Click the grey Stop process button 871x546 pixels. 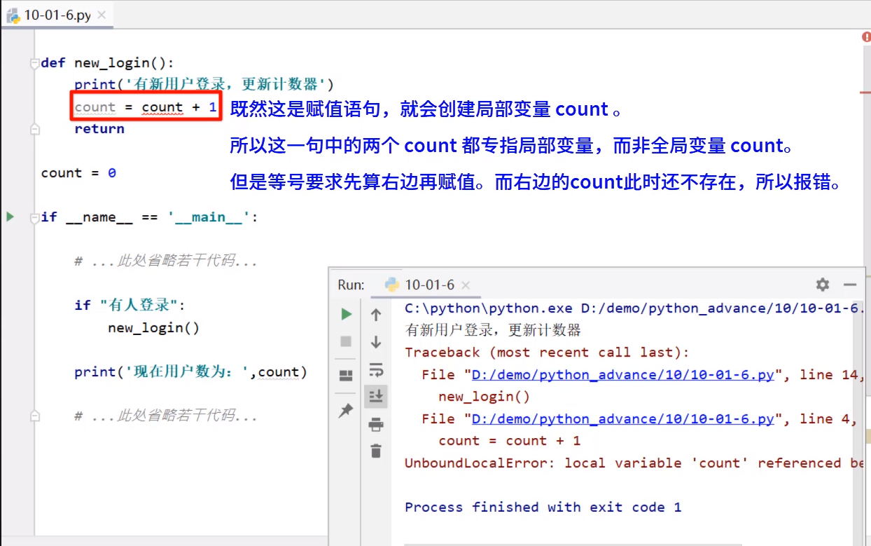click(346, 341)
